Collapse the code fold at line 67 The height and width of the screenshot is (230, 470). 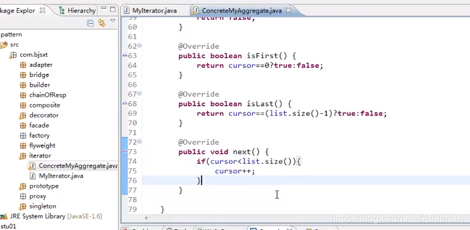click(x=140, y=94)
